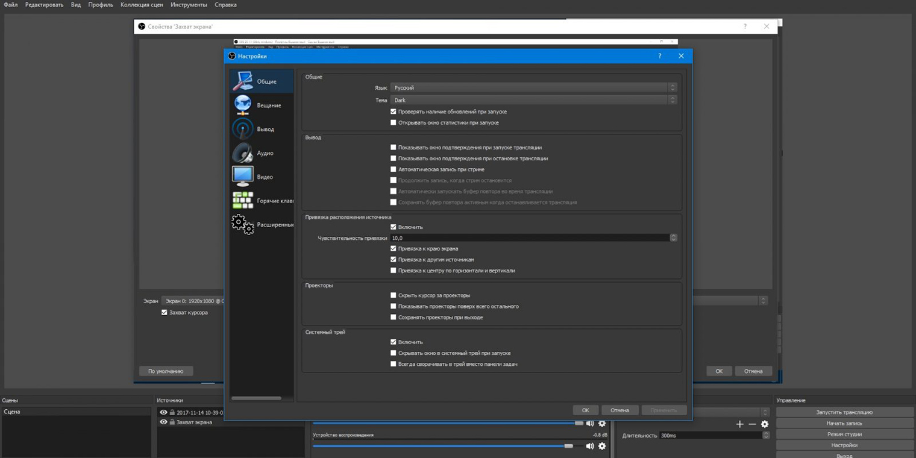The width and height of the screenshot is (916, 458).
Task: Disable Проверять наличие обновлений при запуске
Action: pyautogui.click(x=394, y=111)
